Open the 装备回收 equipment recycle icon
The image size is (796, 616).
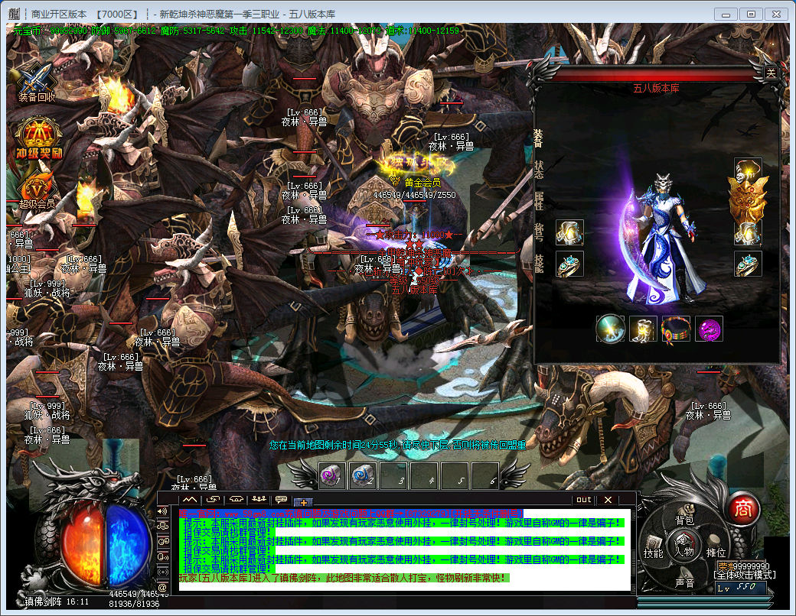(37, 82)
